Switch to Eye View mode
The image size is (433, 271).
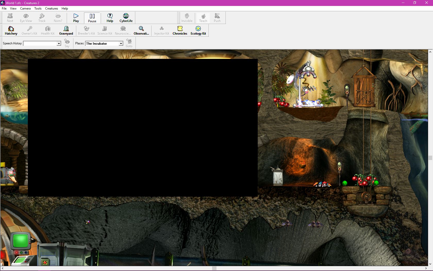click(x=26, y=18)
